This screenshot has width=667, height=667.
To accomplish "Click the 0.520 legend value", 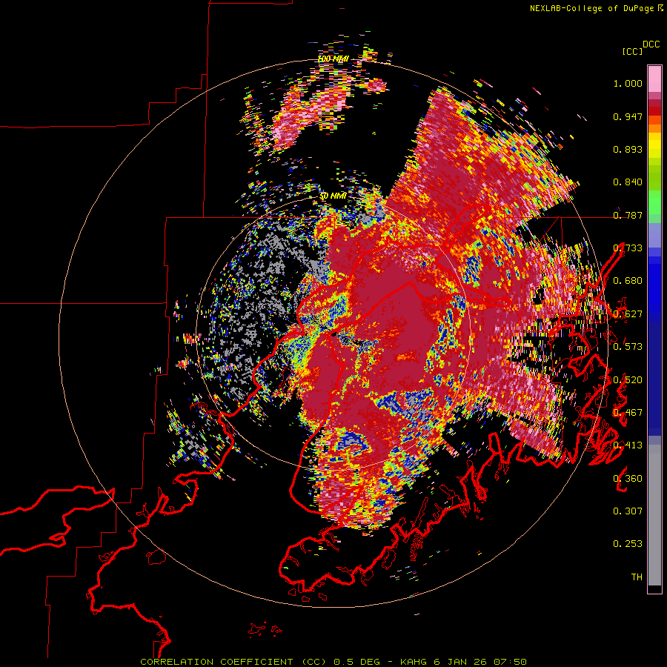I will coord(628,380).
